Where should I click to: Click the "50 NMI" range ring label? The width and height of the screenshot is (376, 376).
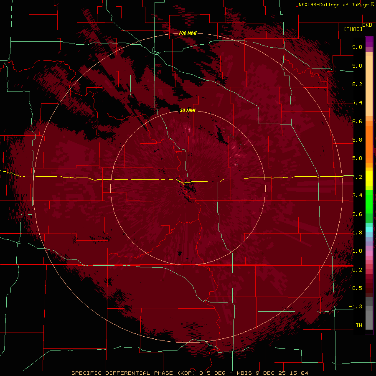(188, 110)
